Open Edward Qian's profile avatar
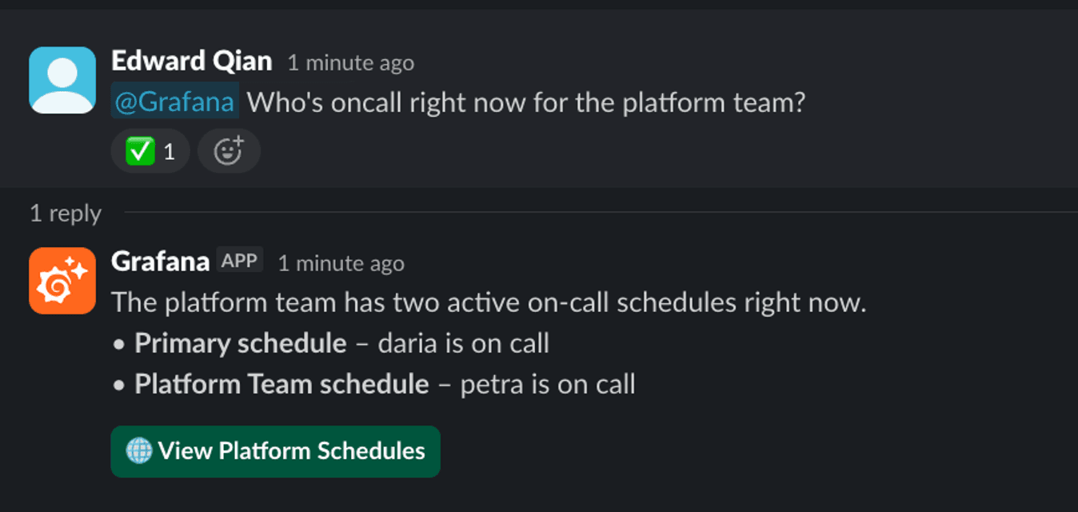The height and width of the screenshot is (512, 1078). 62,79
